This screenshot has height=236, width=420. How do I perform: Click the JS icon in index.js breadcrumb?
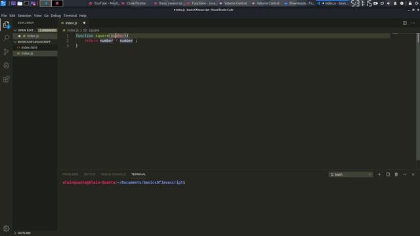(x=64, y=31)
